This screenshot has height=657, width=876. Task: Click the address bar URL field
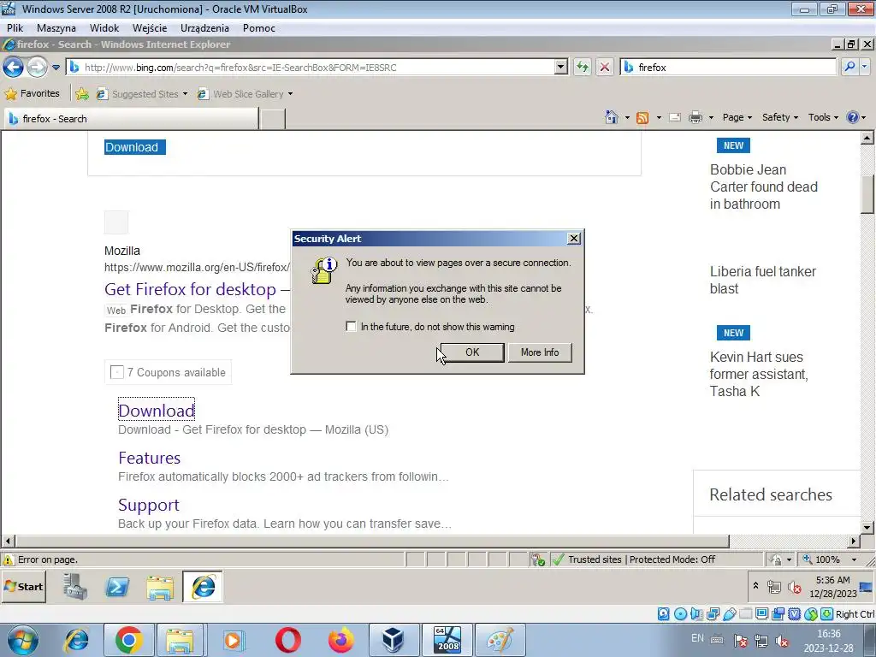(x=310, y=67)
